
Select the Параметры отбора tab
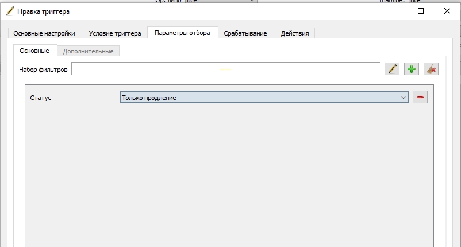pyautogui.click(x=182, y=33)
